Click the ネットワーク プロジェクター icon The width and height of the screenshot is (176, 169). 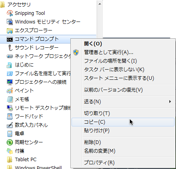pyautogui.click(x=10, y=56)
